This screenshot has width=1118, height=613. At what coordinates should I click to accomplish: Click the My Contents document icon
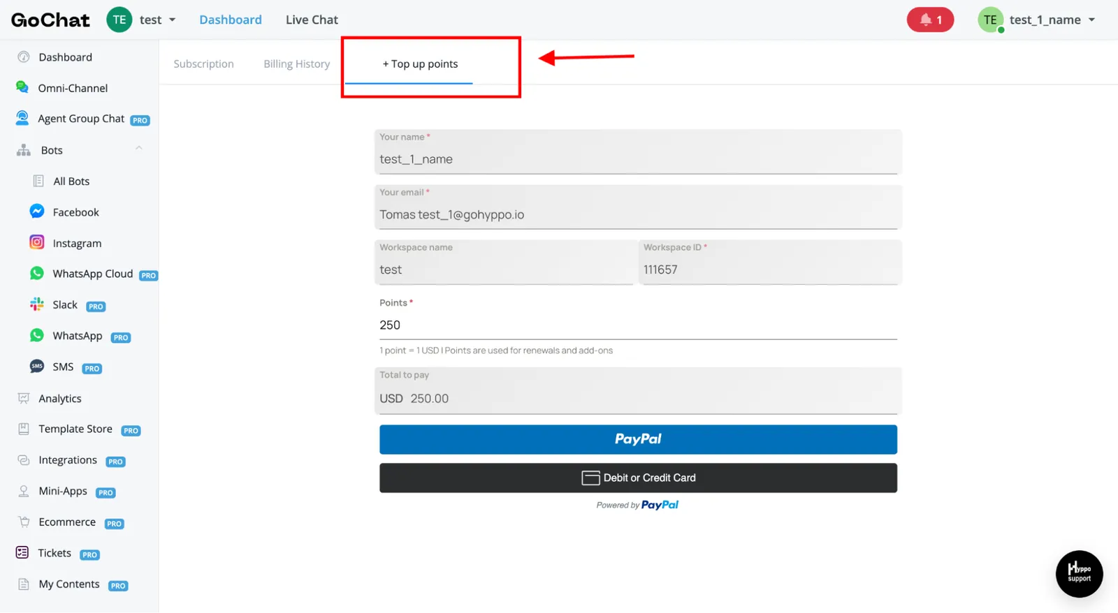[x=24, y=584]
